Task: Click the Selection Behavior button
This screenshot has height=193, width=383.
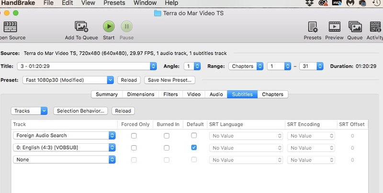Action: pos(80,111)
